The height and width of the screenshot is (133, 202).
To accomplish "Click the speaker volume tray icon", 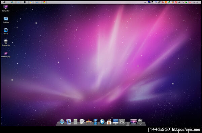I will click(179, 2).
